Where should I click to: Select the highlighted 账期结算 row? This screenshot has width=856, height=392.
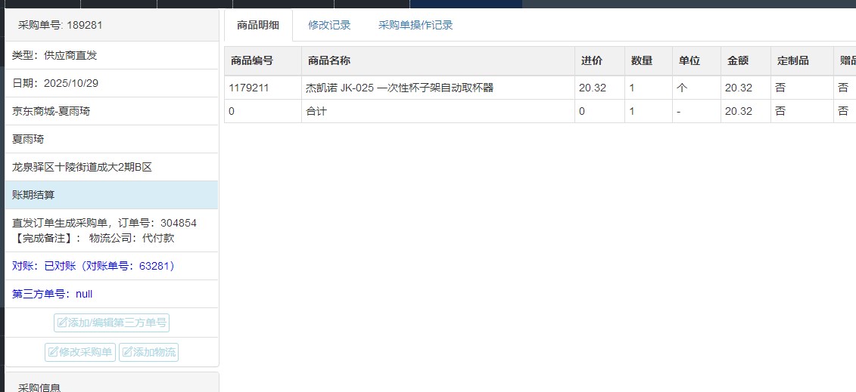[x=111, y=195]
